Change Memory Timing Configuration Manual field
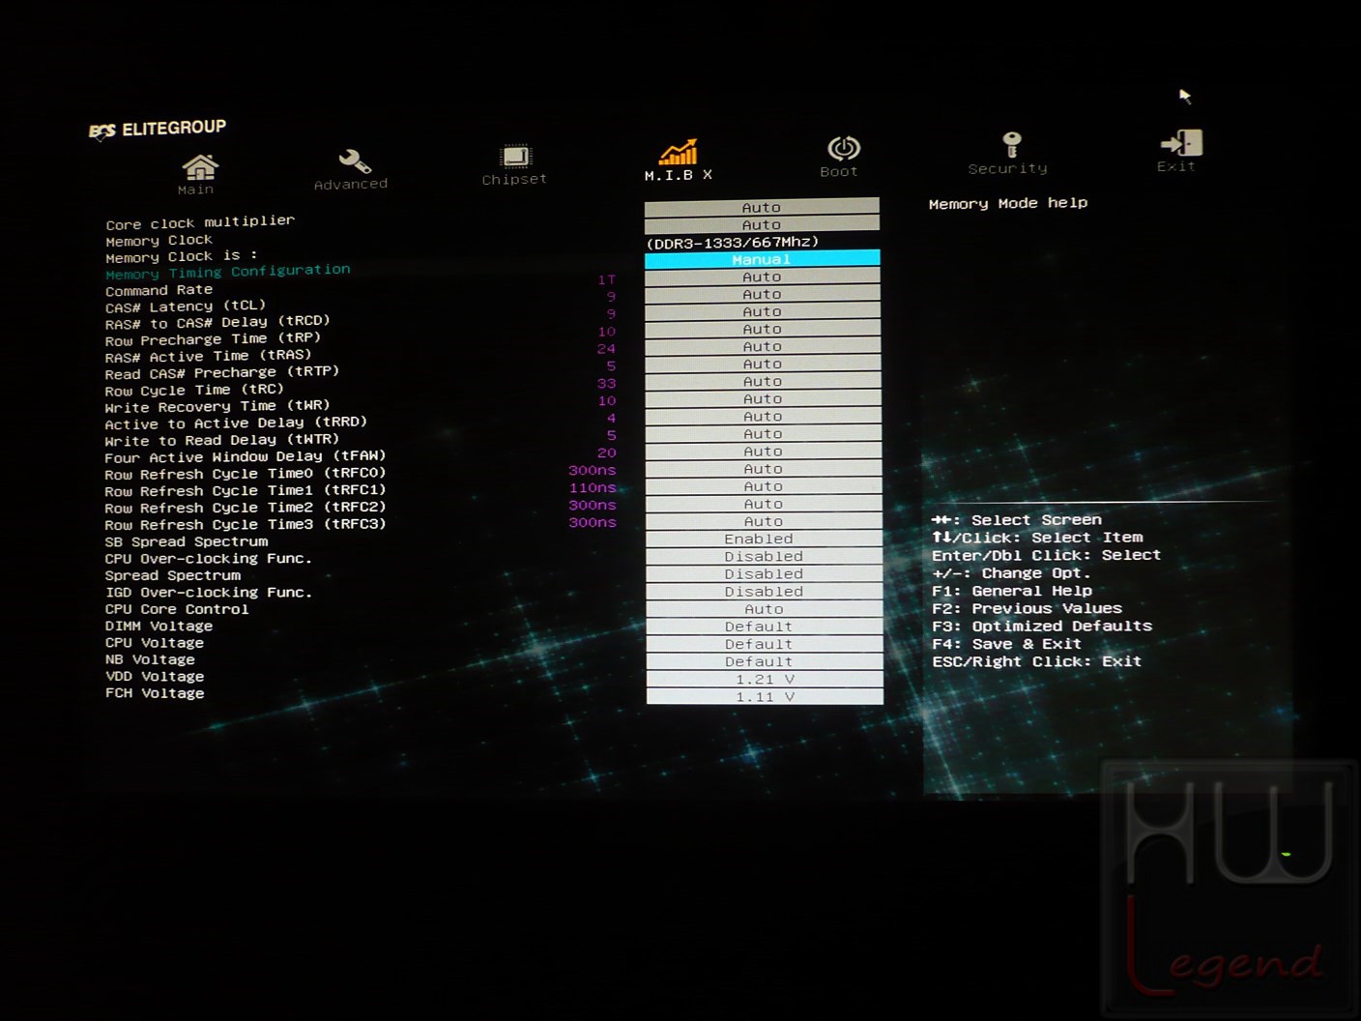1361x1021 pixels. (762, 259)
